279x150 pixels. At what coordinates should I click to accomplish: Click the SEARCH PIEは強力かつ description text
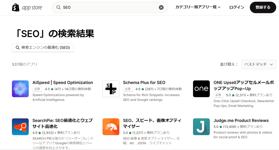click(x=63, y=143)
